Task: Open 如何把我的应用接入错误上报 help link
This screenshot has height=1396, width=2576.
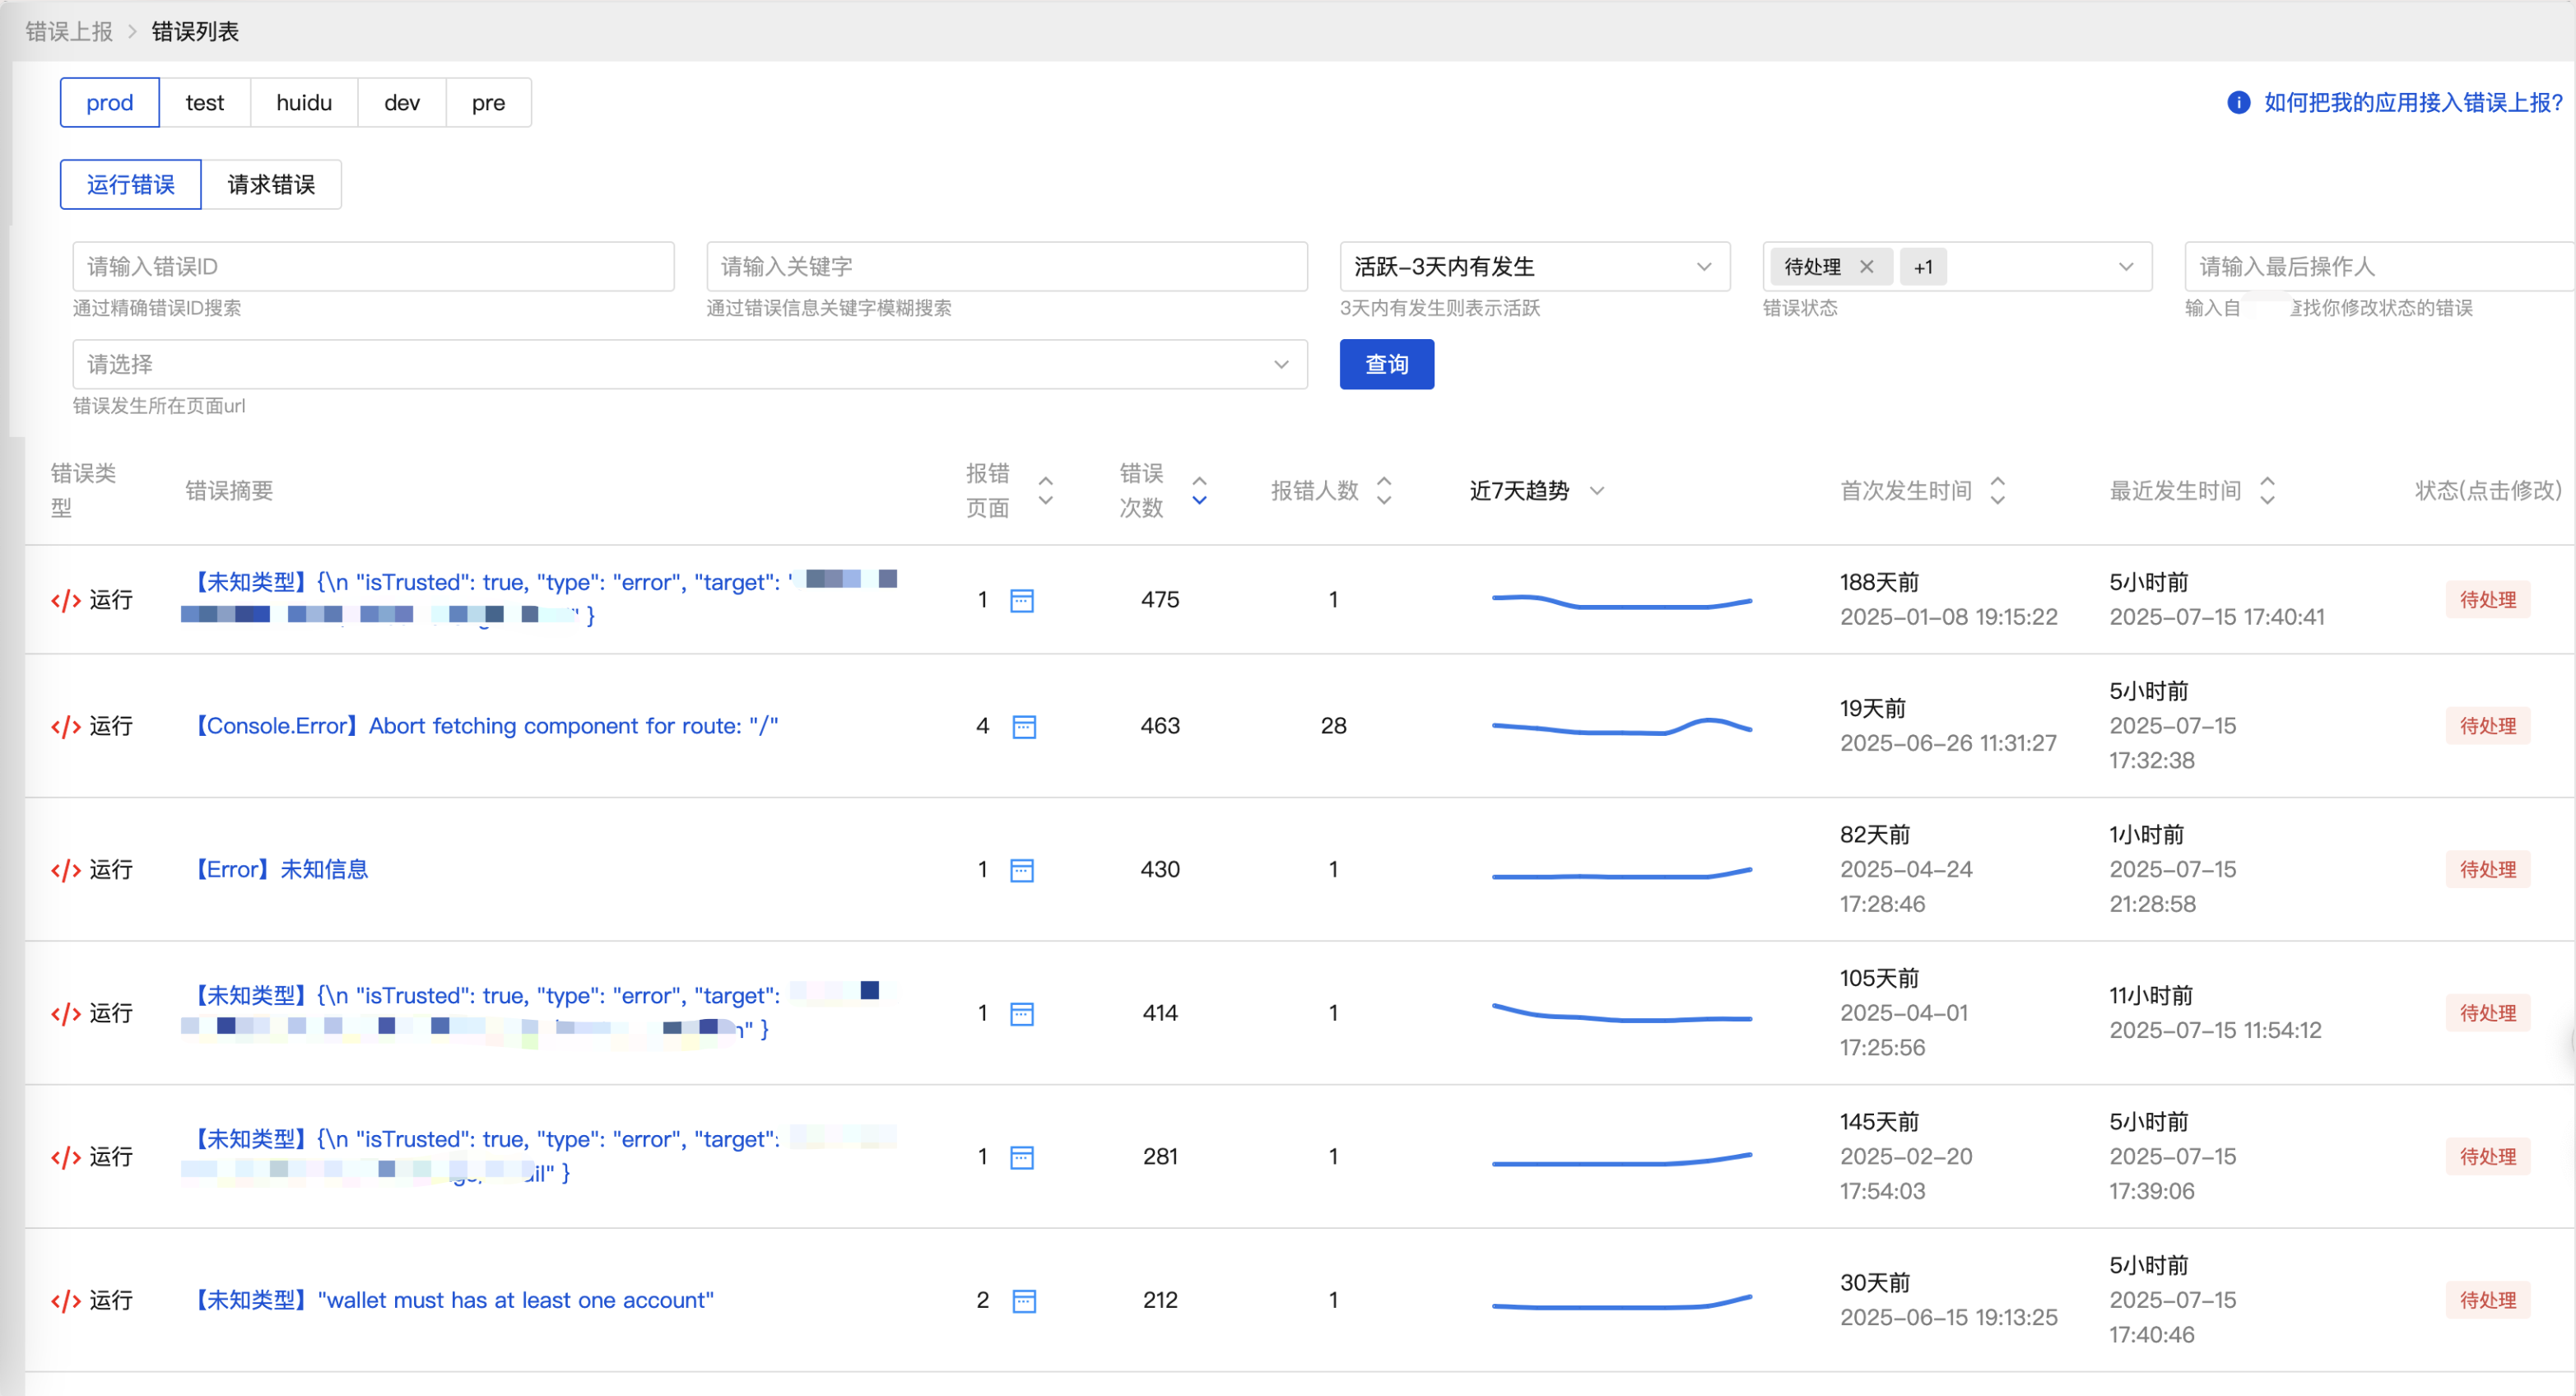Action: pos(2412,103)
